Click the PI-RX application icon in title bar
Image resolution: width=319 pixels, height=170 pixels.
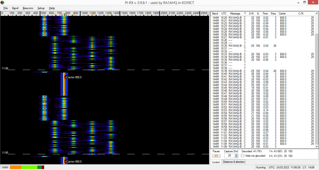pyautogui.click(x=2, y=2)
